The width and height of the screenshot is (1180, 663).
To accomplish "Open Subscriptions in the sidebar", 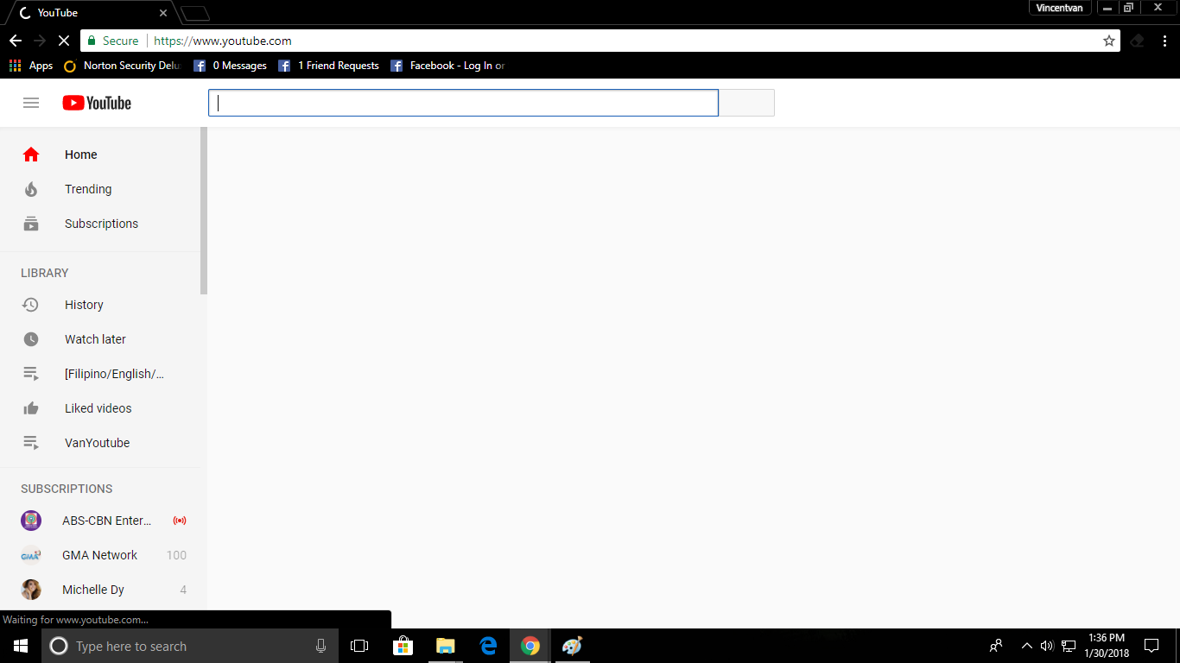I will tap(100, 224).
